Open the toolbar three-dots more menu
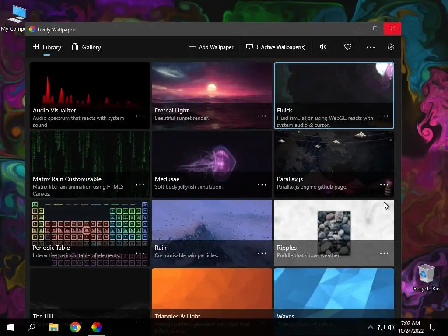Screen dimensions: 448x336 (371, 47)
